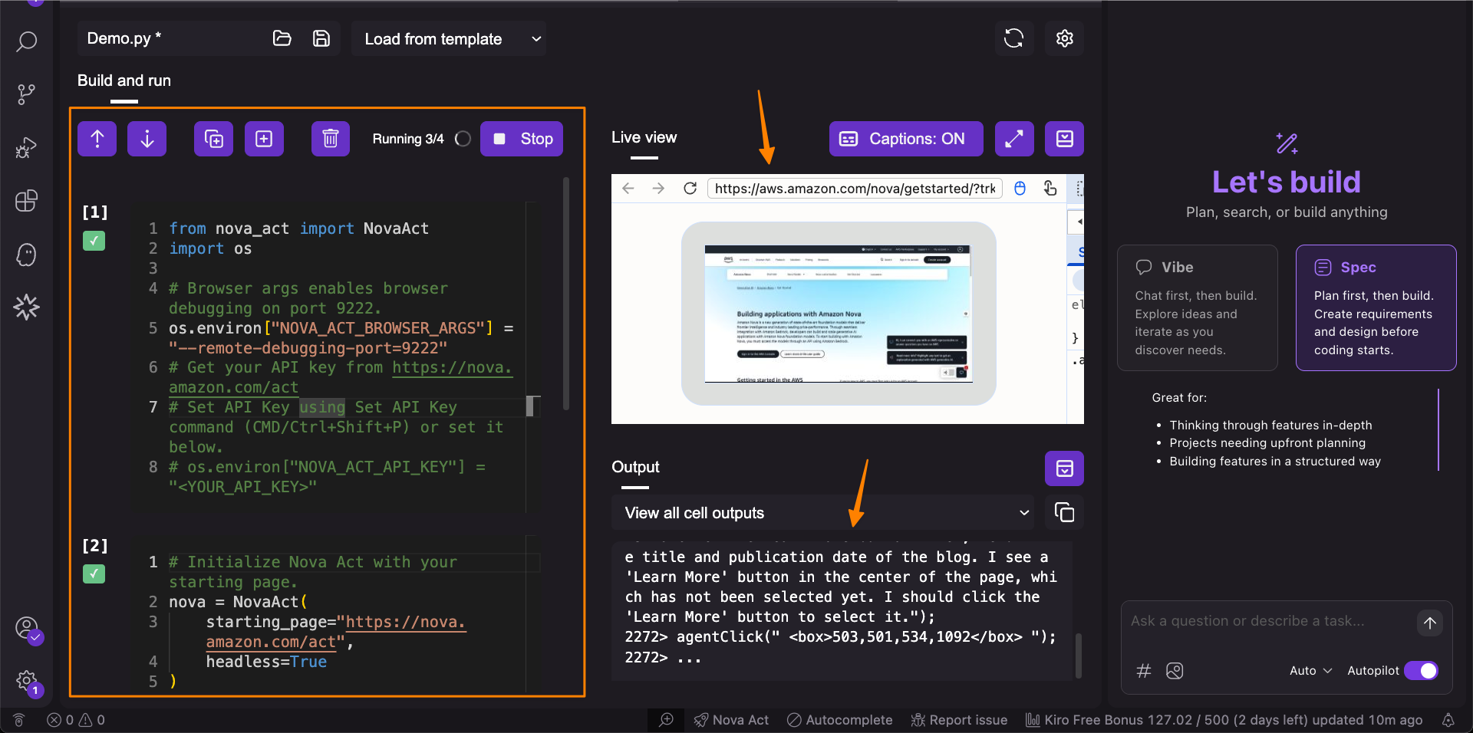Screen dimensions: 1473x733
Task: Stop the running script
Action: click(x=522, y=139)
